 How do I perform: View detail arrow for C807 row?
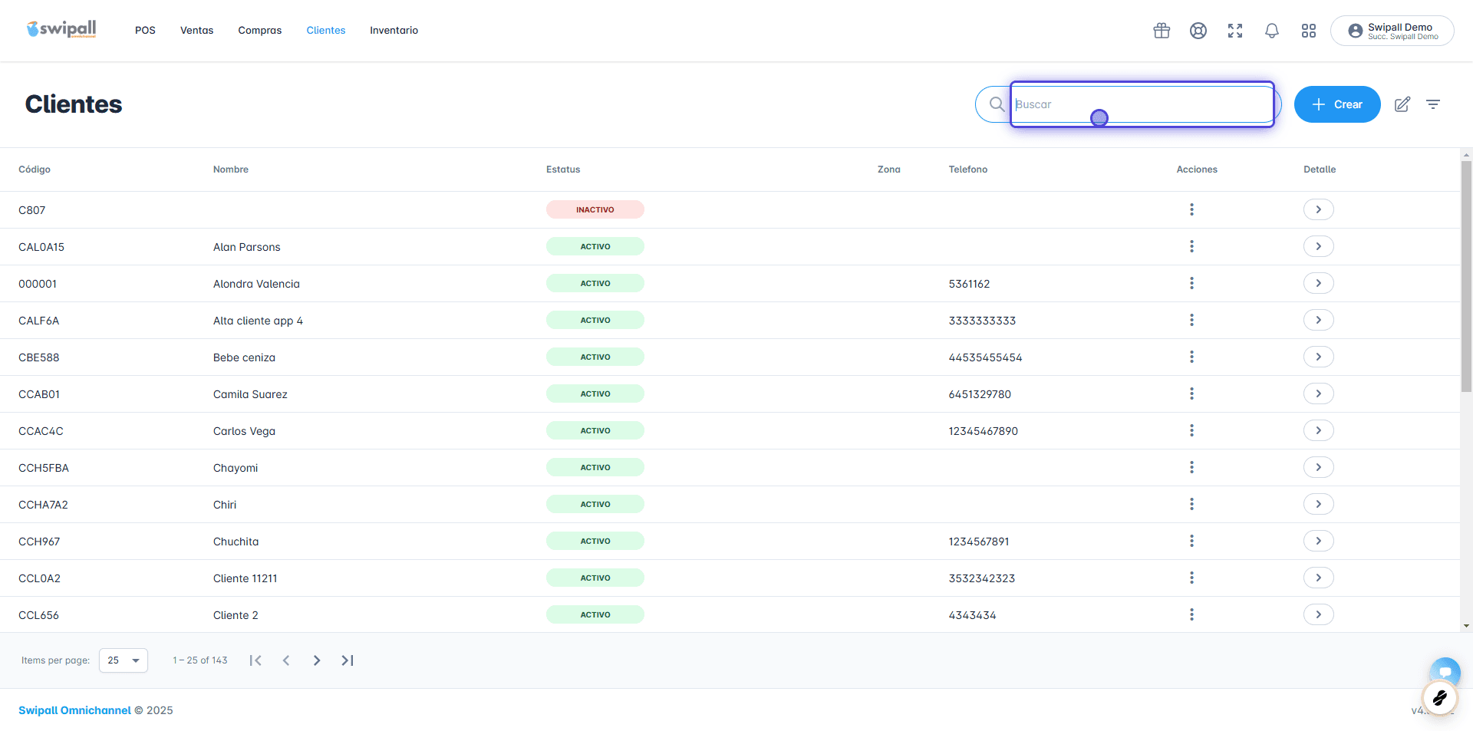click(x=1319, y=209)
